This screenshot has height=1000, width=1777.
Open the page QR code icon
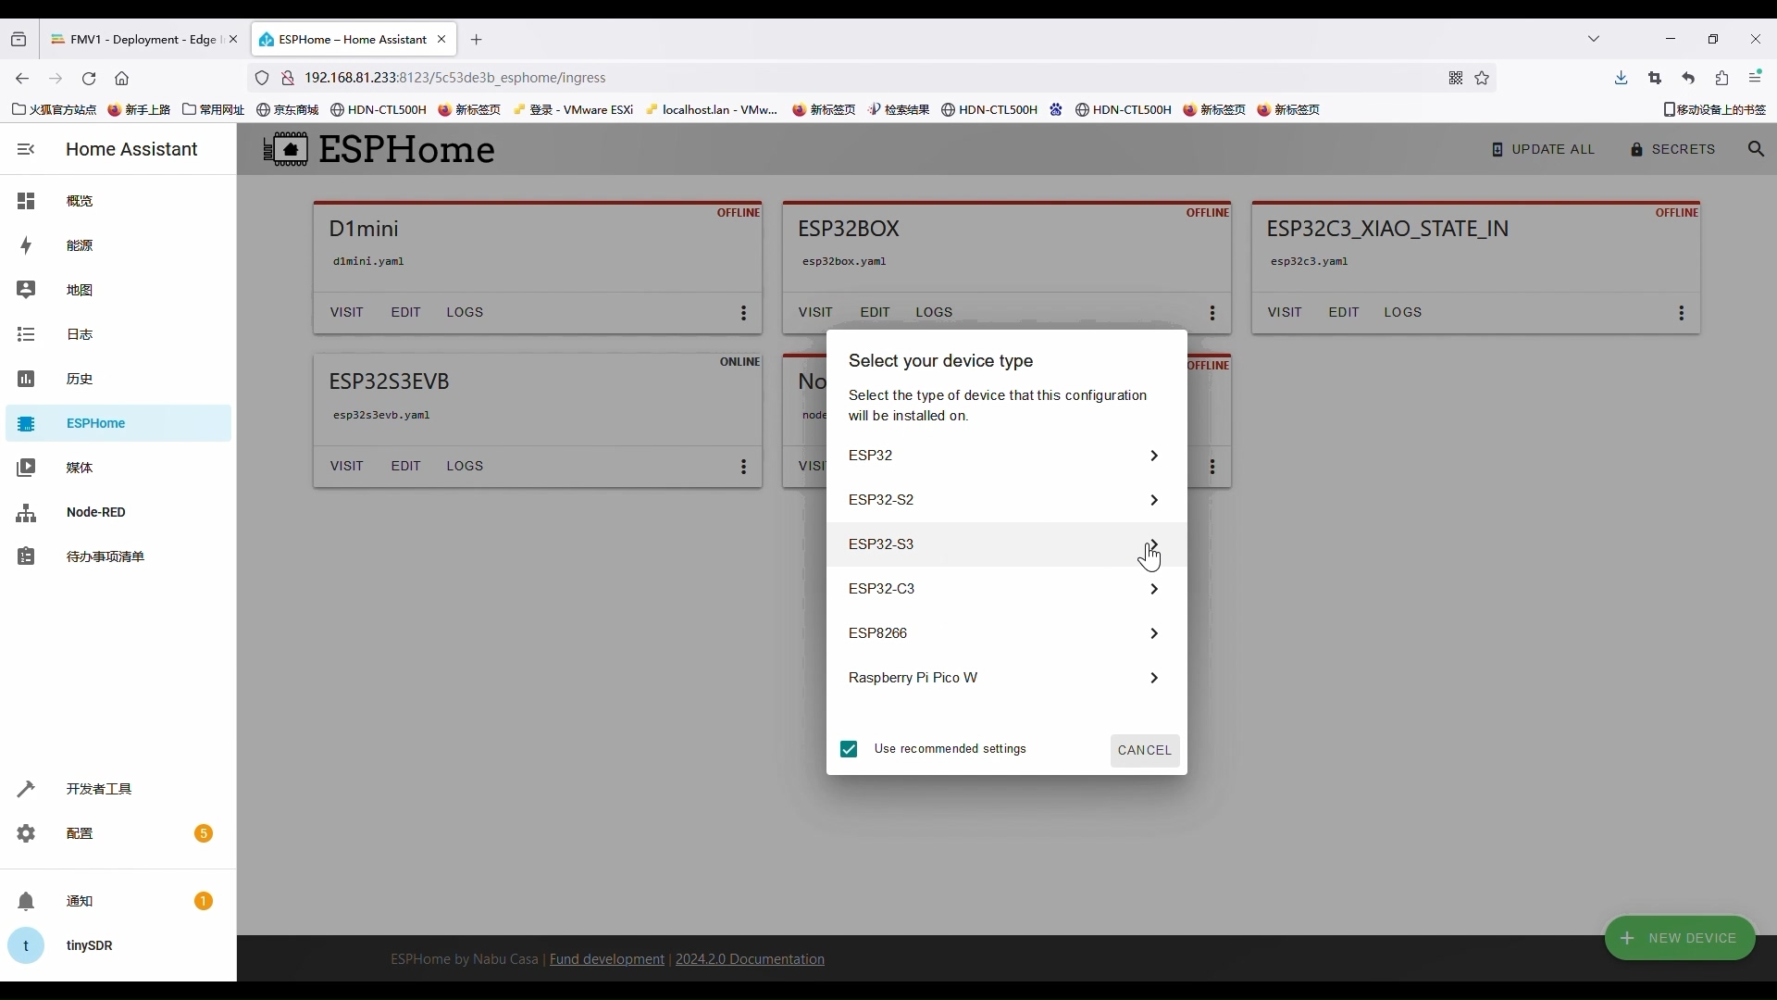point(1456,79)
